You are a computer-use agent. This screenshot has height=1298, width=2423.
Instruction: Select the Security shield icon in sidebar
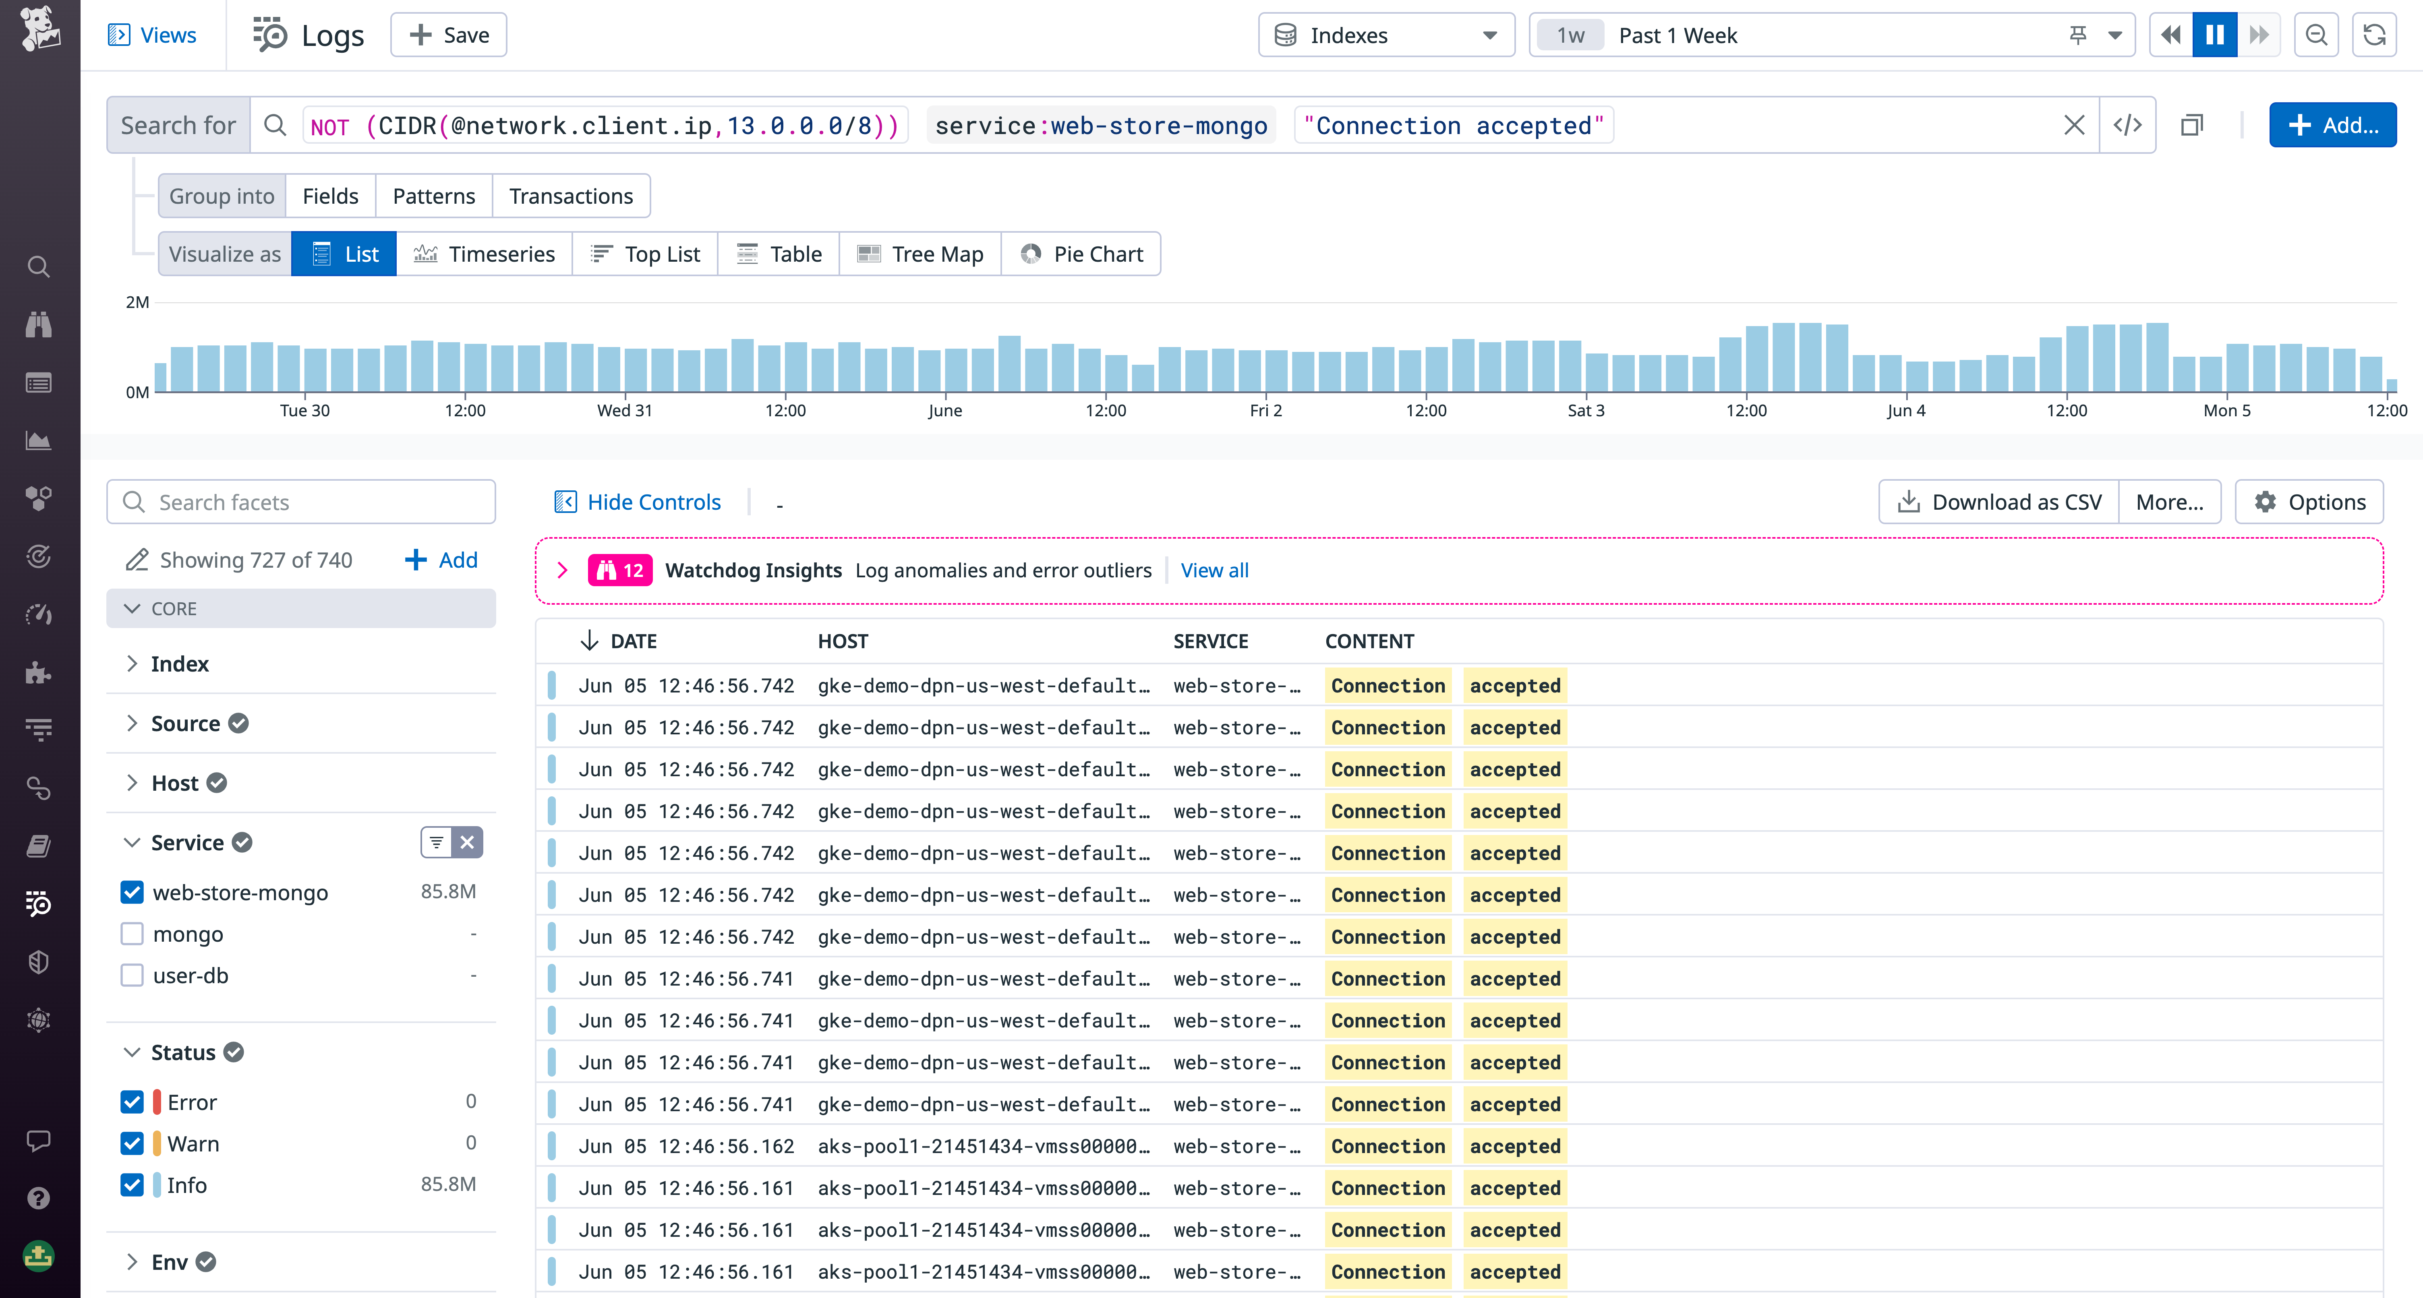(x=39, y=961)
